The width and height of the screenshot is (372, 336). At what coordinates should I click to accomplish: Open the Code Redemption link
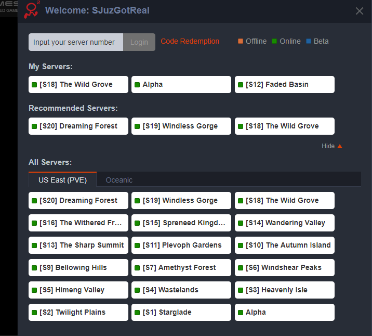coord(190,41)
